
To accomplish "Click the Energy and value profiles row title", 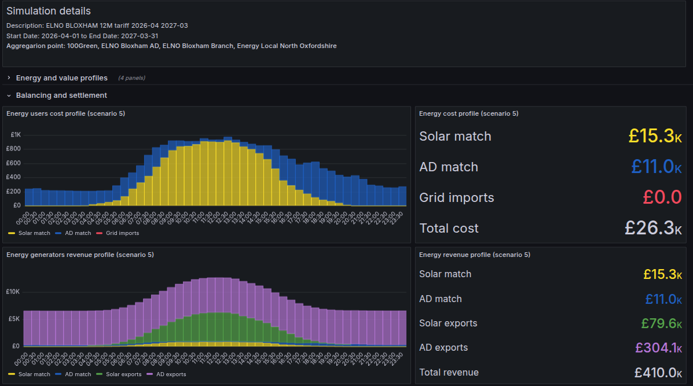I will [61, 78].
